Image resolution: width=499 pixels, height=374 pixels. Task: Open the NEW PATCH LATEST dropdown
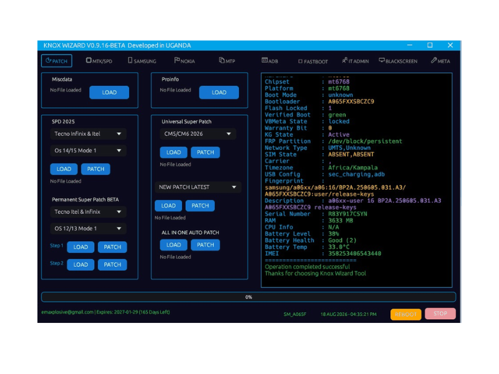198,187
